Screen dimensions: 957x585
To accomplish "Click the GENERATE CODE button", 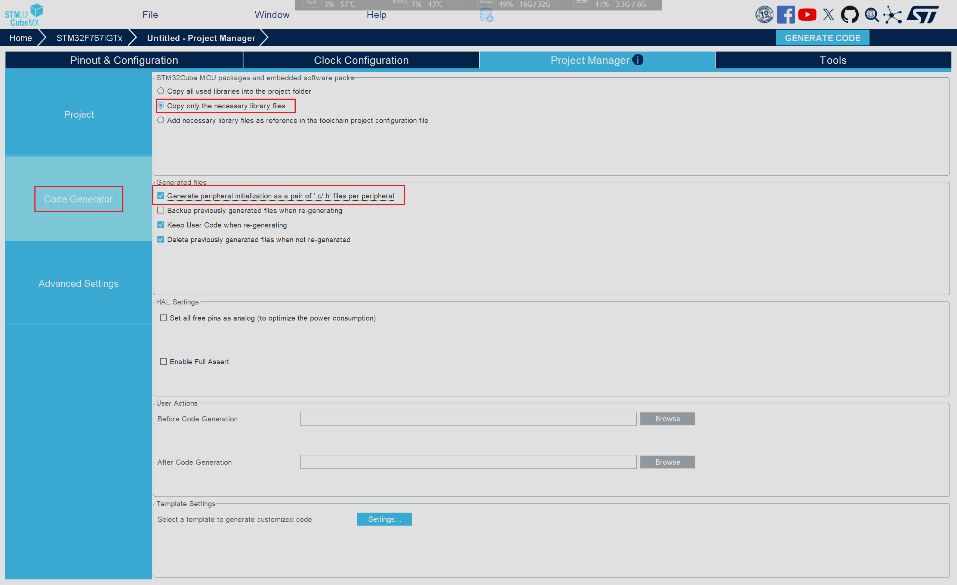I will click(822, 38).
